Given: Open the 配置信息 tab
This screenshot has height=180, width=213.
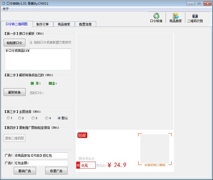Looking at the screenshot, I should coord(85,24).
